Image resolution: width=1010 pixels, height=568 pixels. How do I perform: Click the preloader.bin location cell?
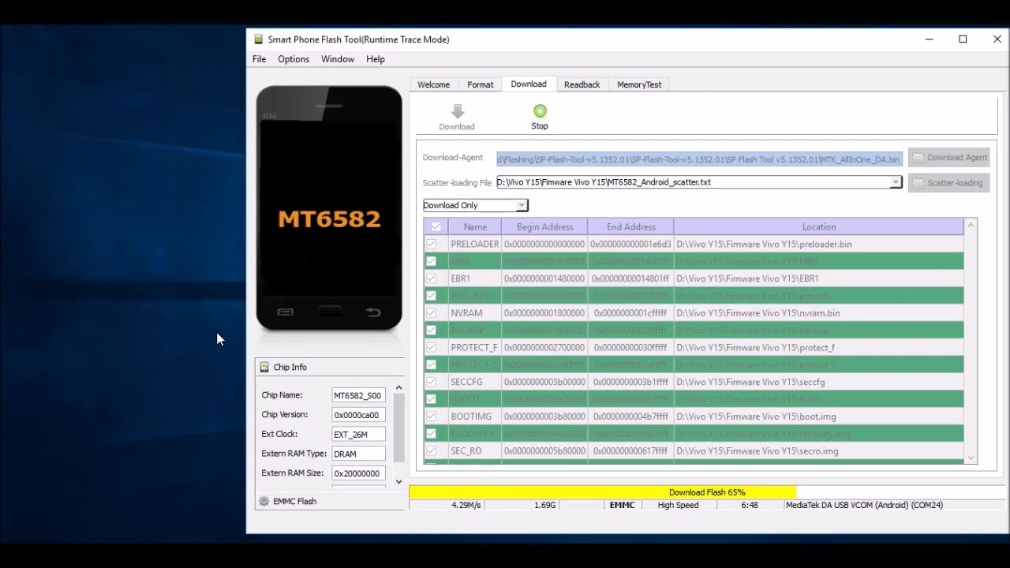[x=819, y=245]
